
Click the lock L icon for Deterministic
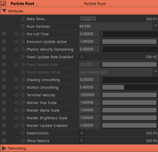[23, 133]
